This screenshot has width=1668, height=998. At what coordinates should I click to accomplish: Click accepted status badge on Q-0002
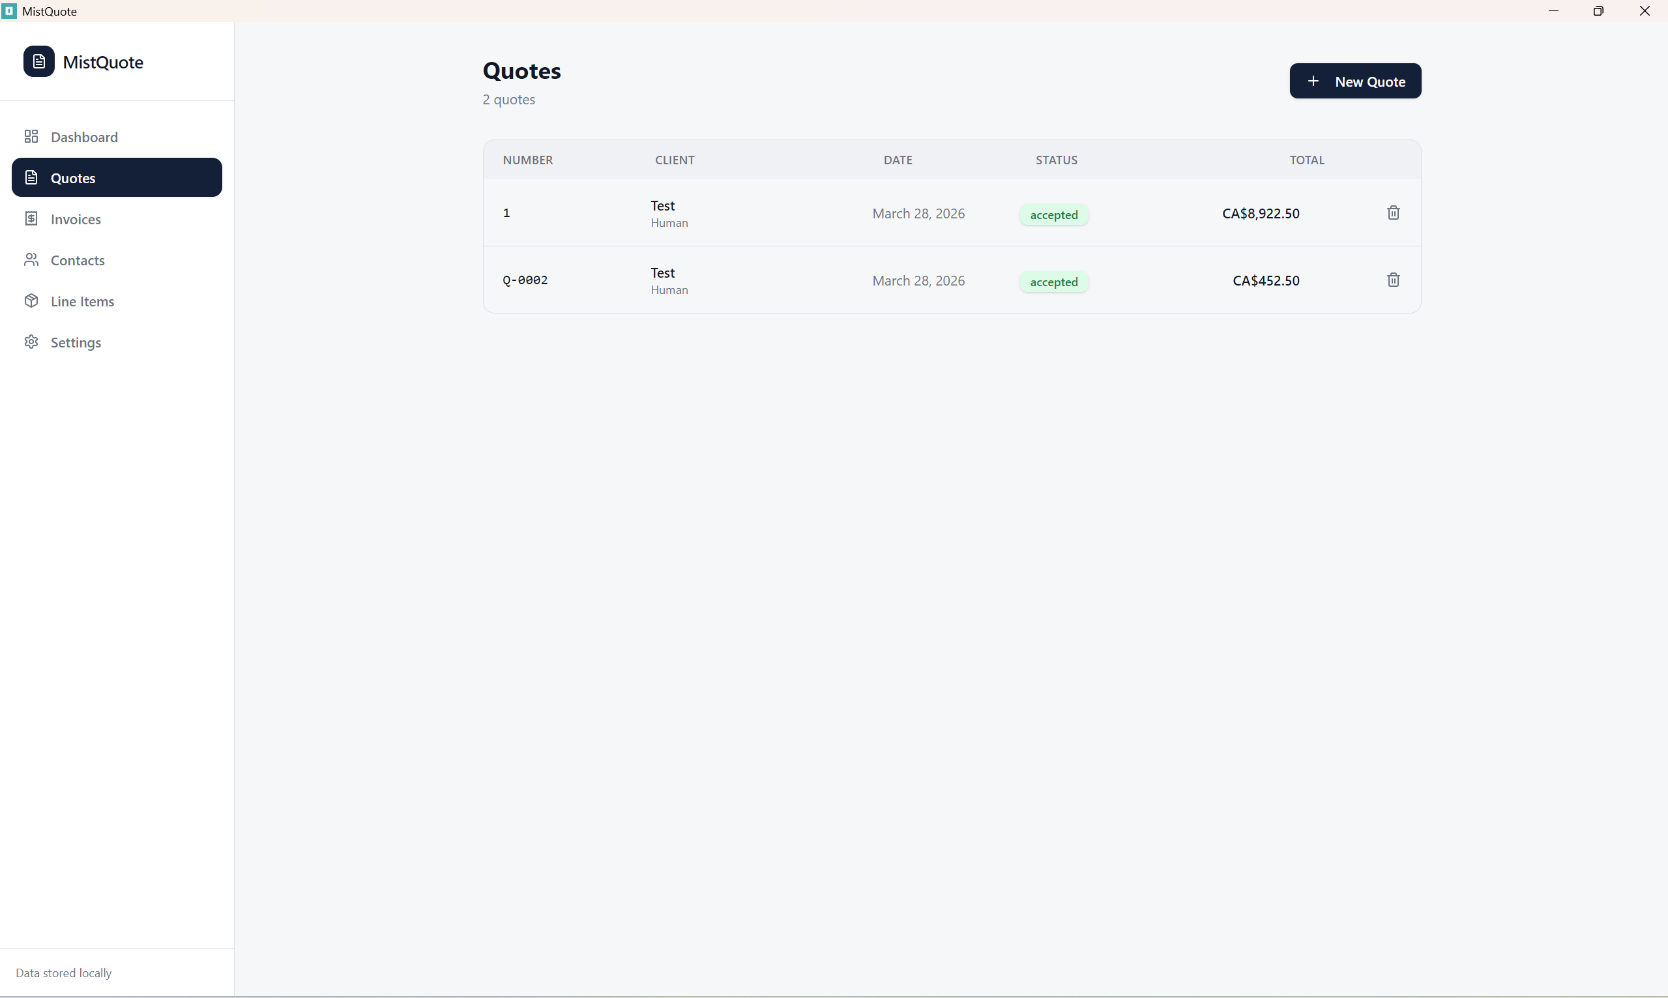(x=1053, y=282)
